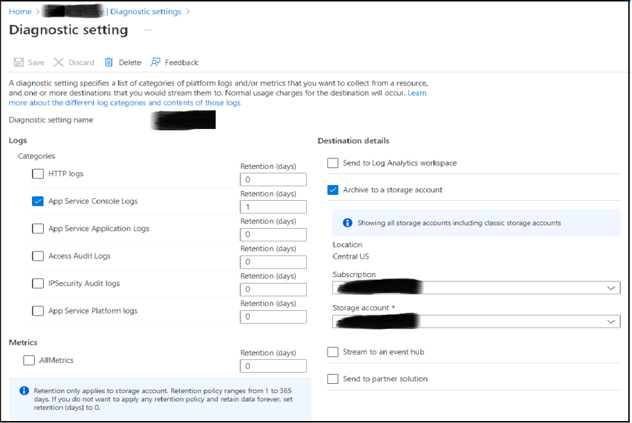Click info icon in retention notice
Viewport: 632px width, 423px height.
(x=24, y=390)
